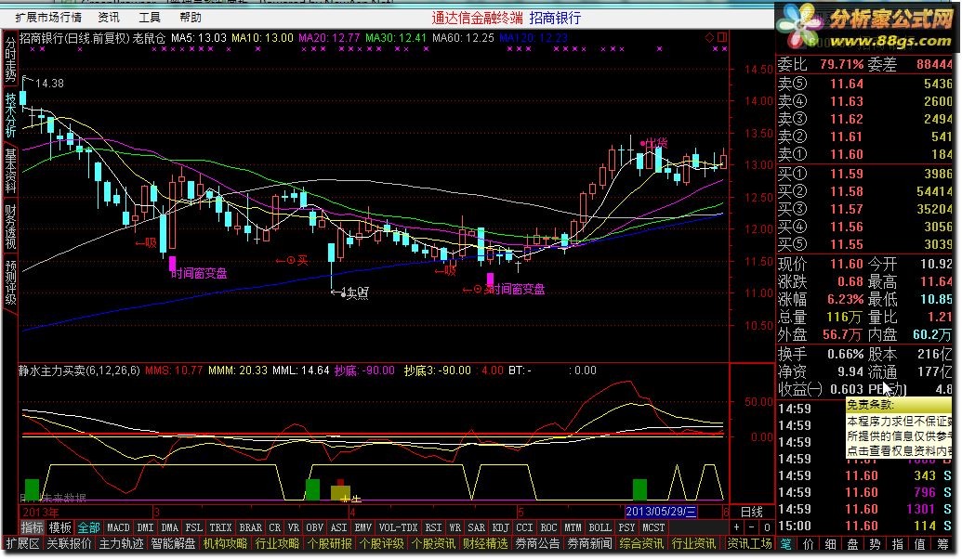
Task: Switch indicator to CCI
Action: tap(524, 527)
